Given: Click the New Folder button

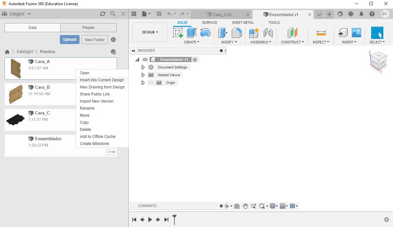Looking at the screenshot, I should (95, 40).
